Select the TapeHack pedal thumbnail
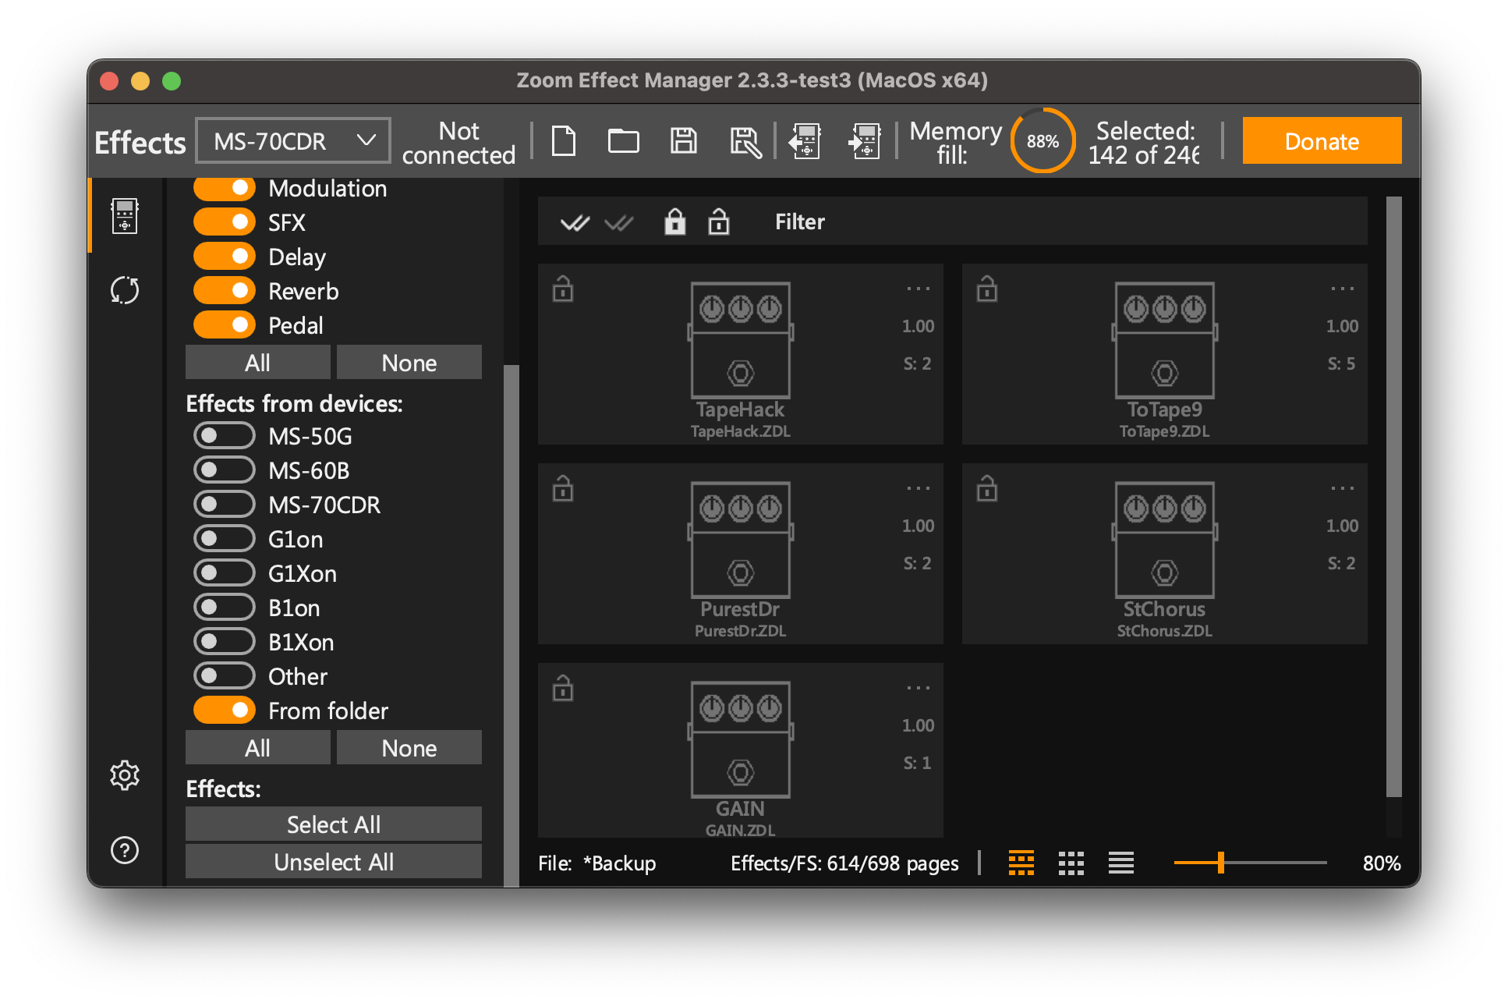Screen dimensions: 1508x1003 740,340
